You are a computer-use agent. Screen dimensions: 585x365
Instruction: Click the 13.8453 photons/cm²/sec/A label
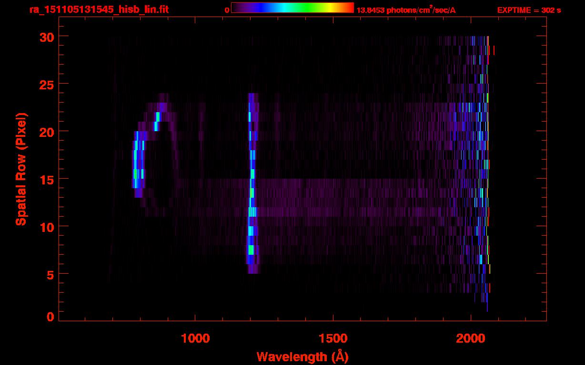click(x=406, y=10)
